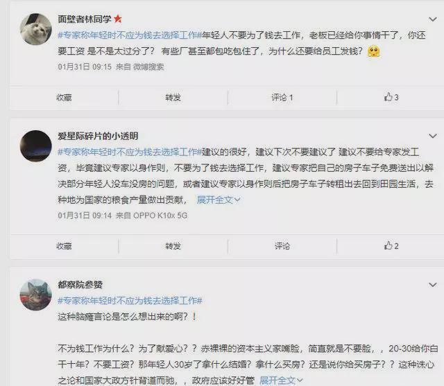444x386 pixels.
Task: Click the red star badge beside 面壁者林同学
Action: pyautogui.click(x=118, y=19)
